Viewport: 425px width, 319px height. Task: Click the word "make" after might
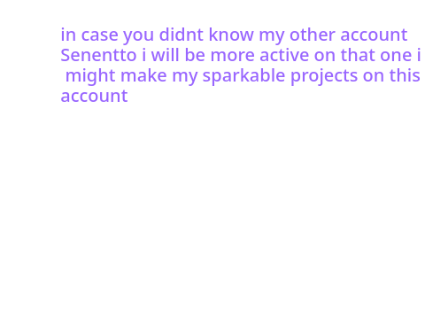pyautogui.click(x=143, y=75)
